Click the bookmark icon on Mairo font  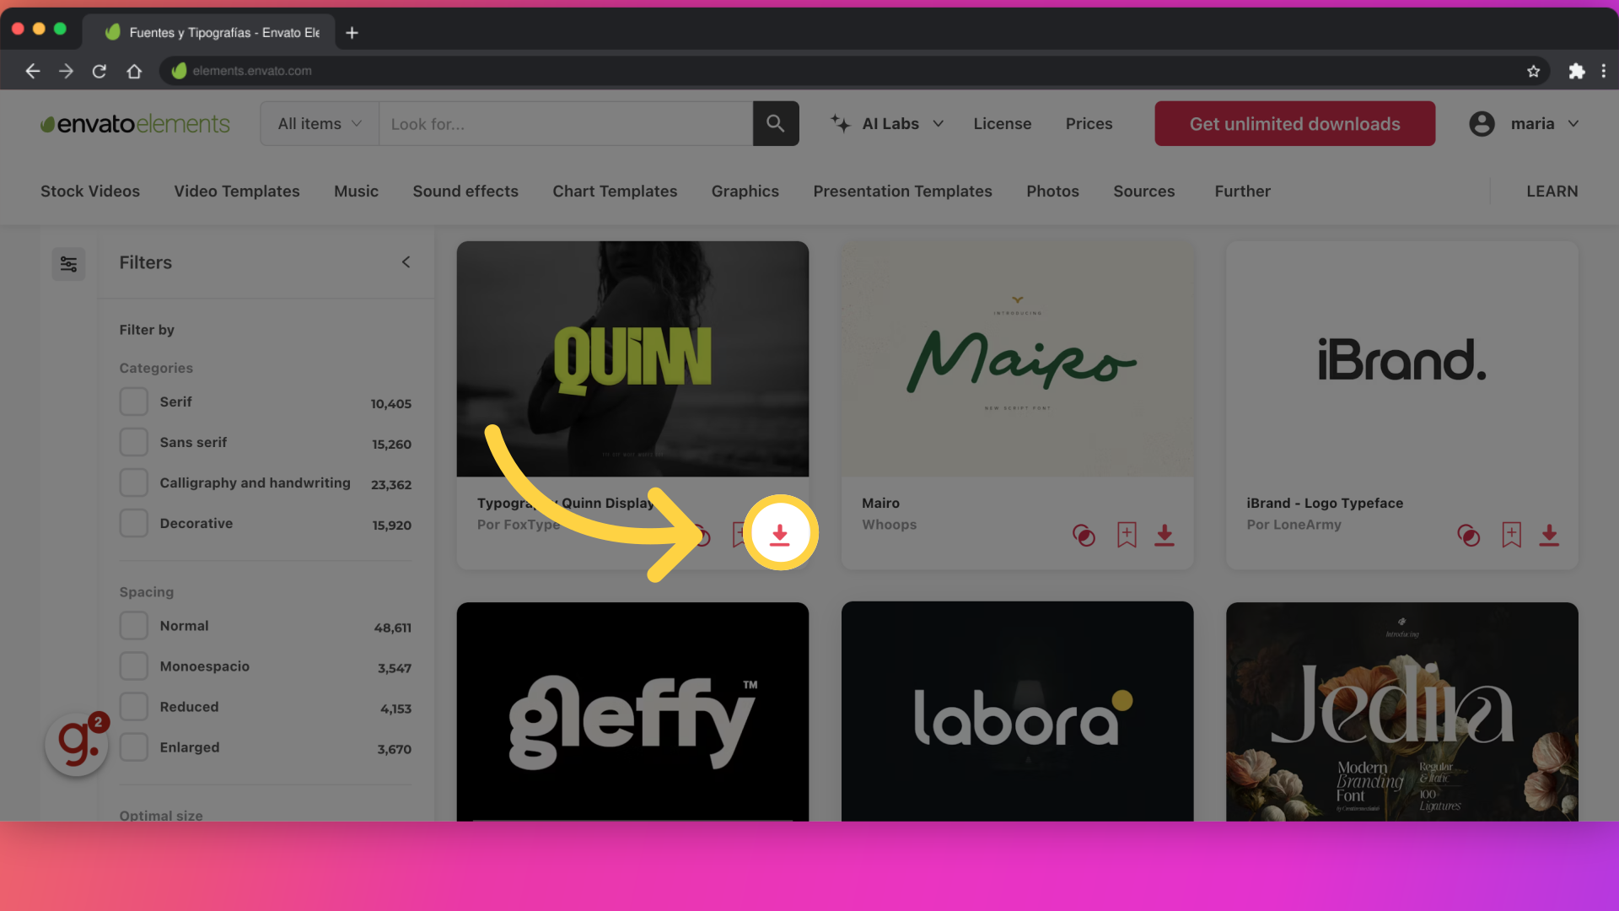click(1126, 534)
